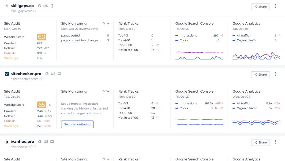Open Rank Tracker heading in skillgaps.co card
Viewport: 285px width, 161px height.
(129, 24)
